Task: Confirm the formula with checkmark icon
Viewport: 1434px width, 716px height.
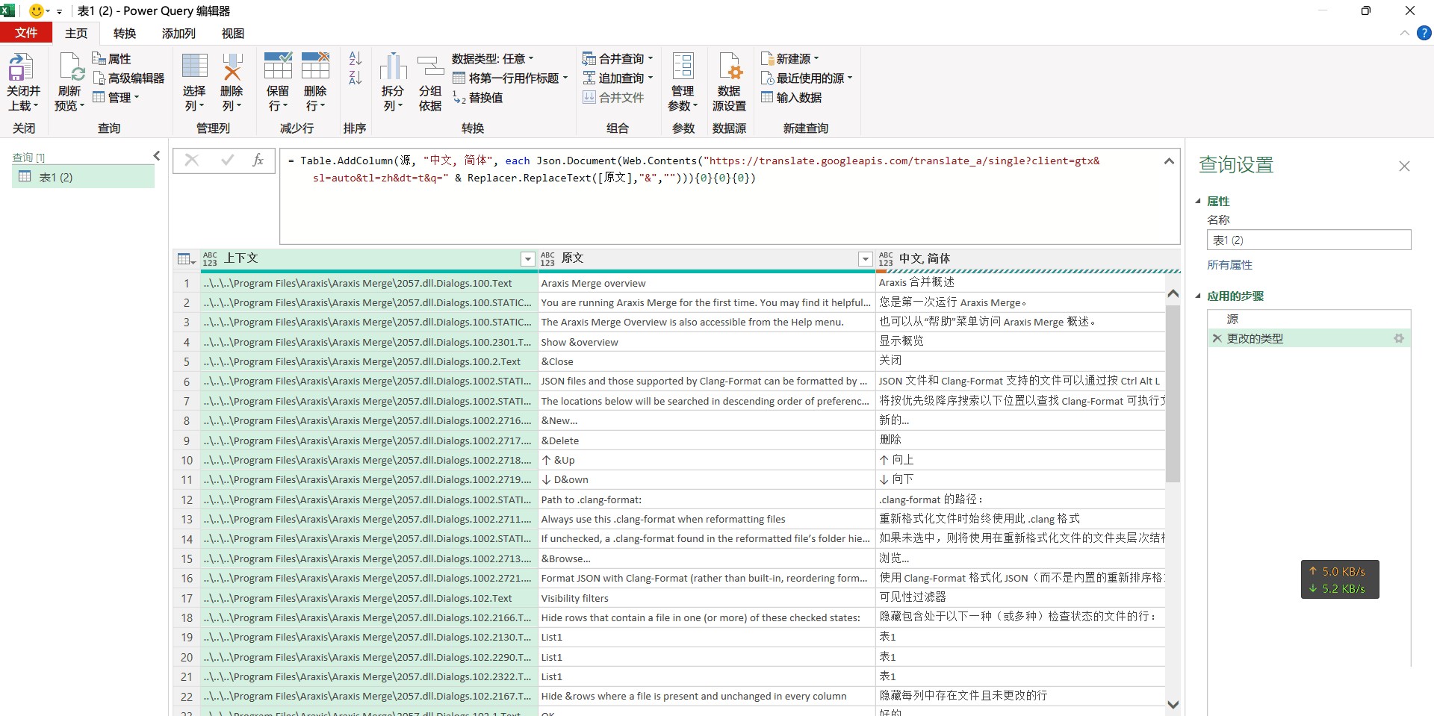Action: tap(228, 160)
